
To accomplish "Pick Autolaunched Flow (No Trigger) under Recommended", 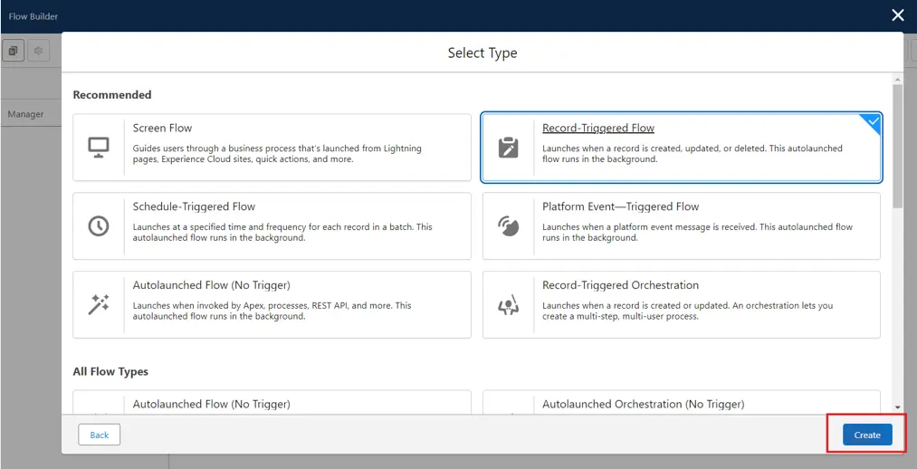I will (x=211, y=285).
